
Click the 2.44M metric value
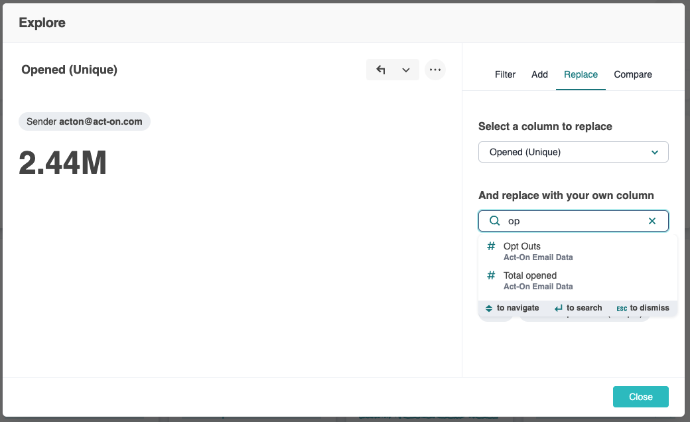(63, 163)
